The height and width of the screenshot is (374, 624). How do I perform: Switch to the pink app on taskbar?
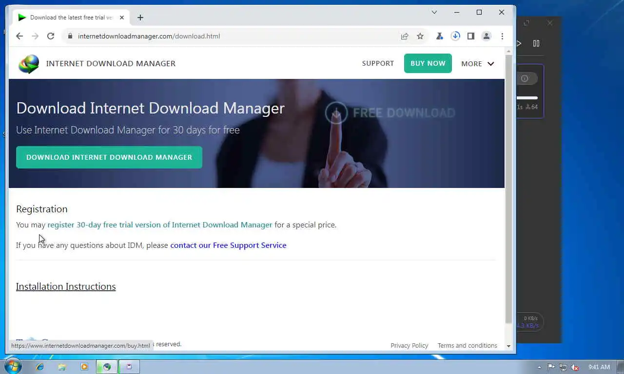pyautogui.click(x=129, y=367)
